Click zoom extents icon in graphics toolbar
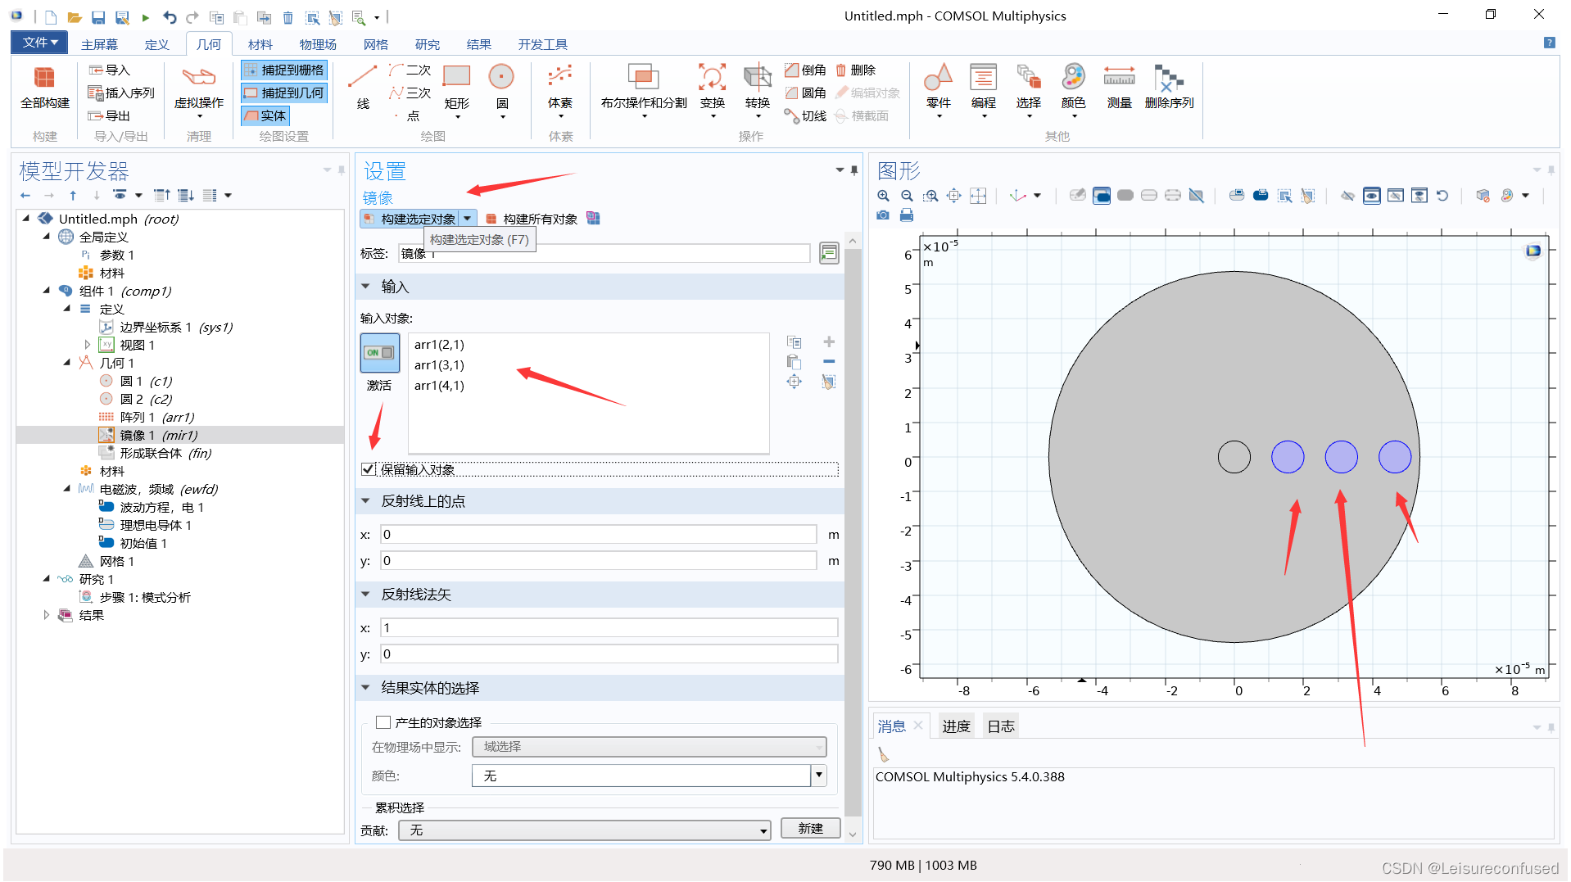 [954, 196]
